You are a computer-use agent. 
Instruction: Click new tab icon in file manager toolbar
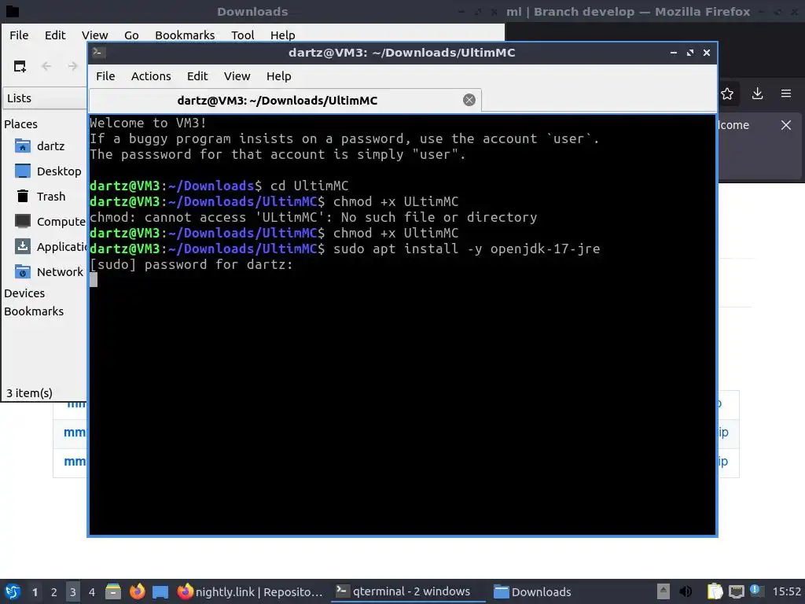click(x=20, y=66)
